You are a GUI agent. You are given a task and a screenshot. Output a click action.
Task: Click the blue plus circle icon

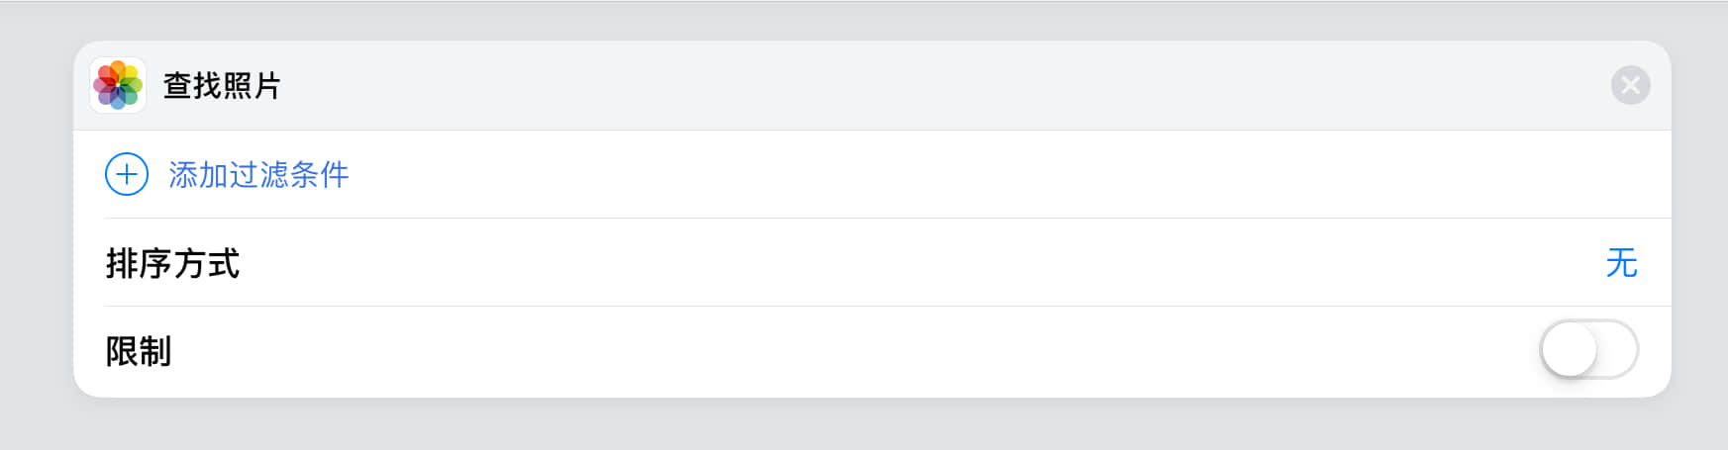pos(127,175)
